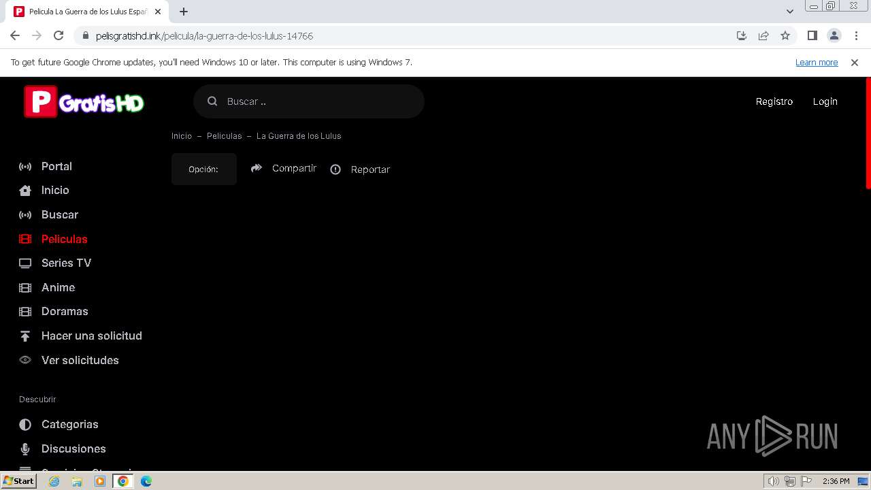Open the media player icon in taskbar
Screen dimensions: 871x490
pos(100,481)
